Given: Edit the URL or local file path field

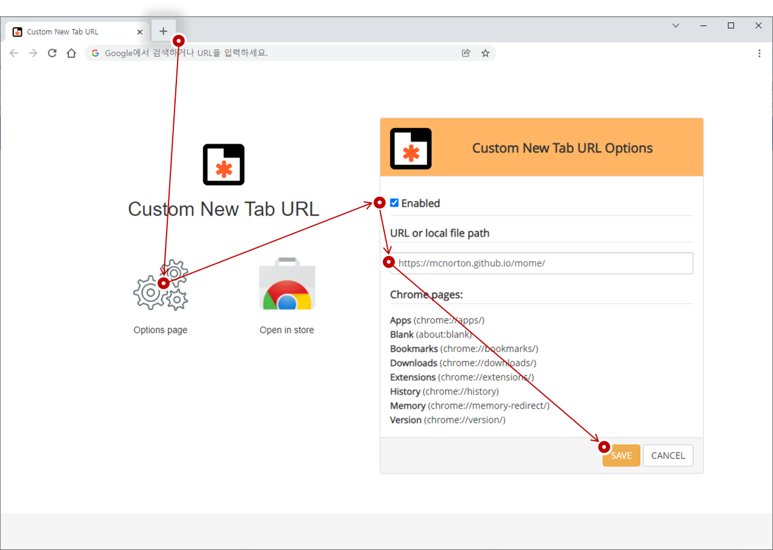Looking at the screenshot, I should 542,263.
